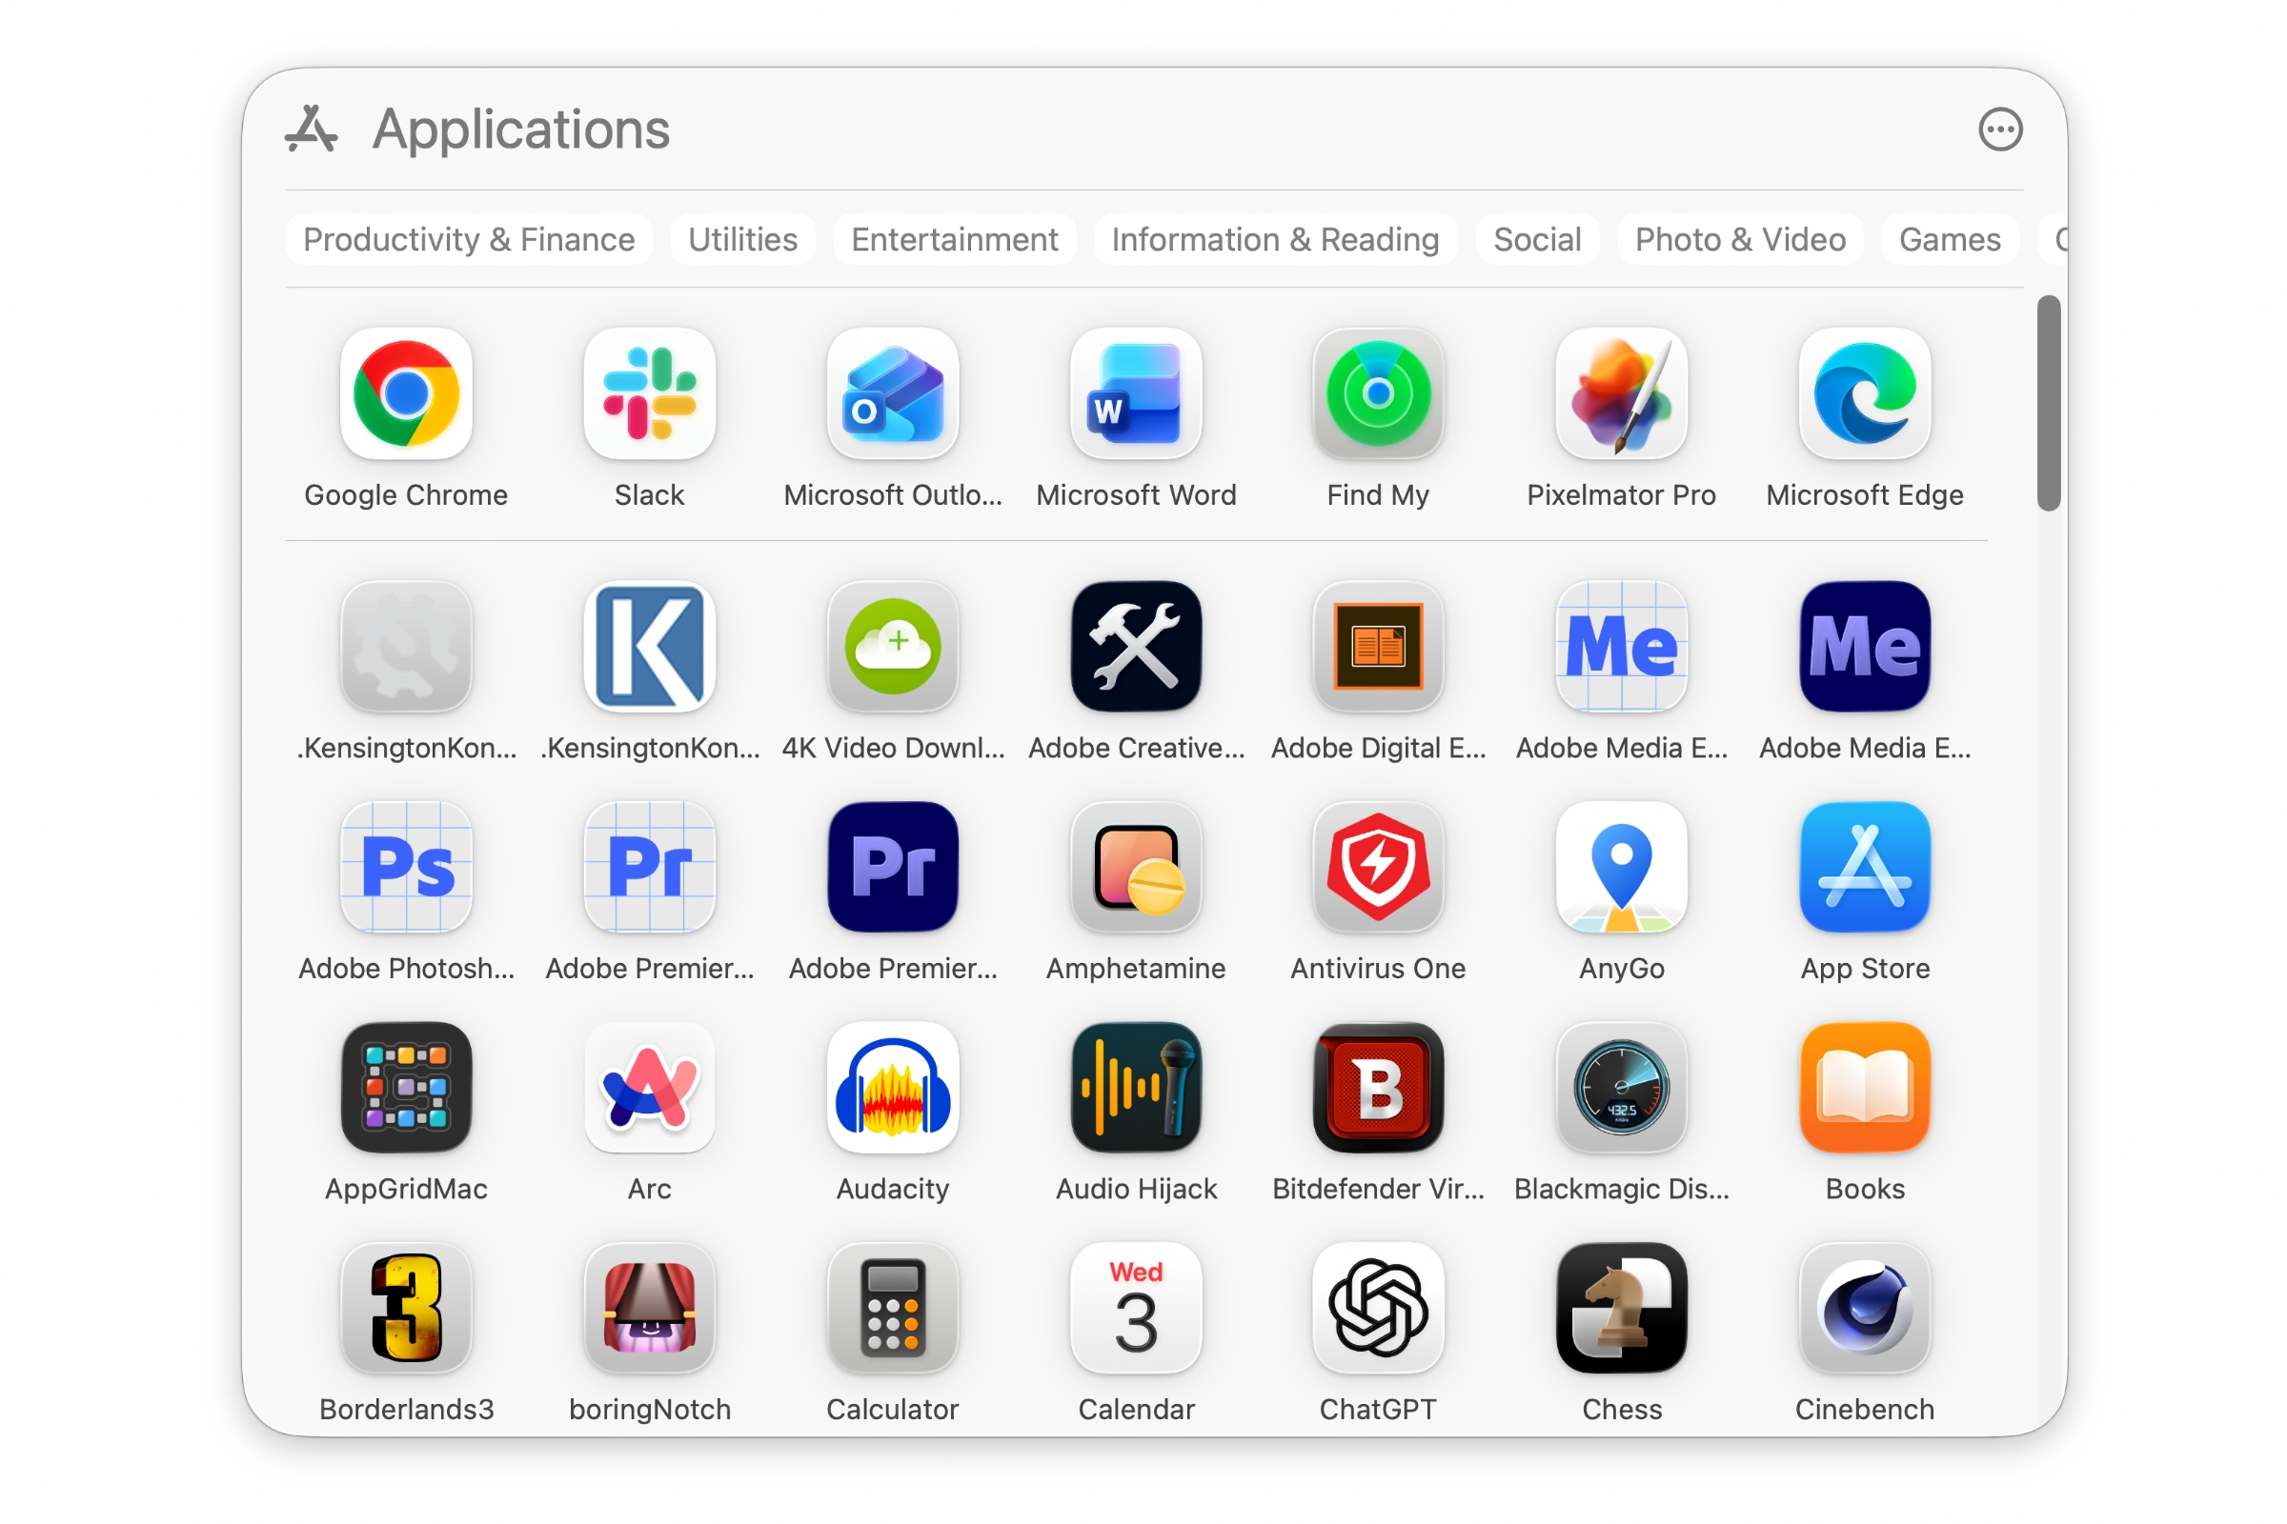Launch Borderlands3
Screen dimensions: 2287x1524
[407, 1308]
